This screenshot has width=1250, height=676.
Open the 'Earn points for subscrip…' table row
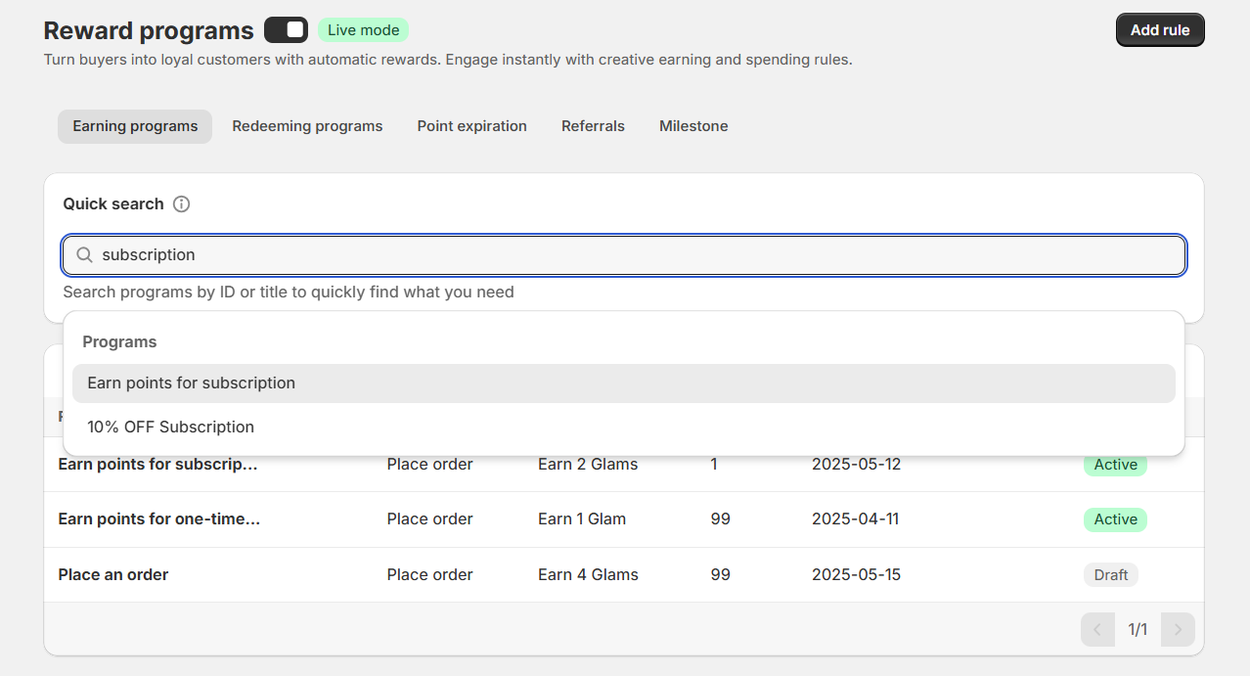coord(158,465)
